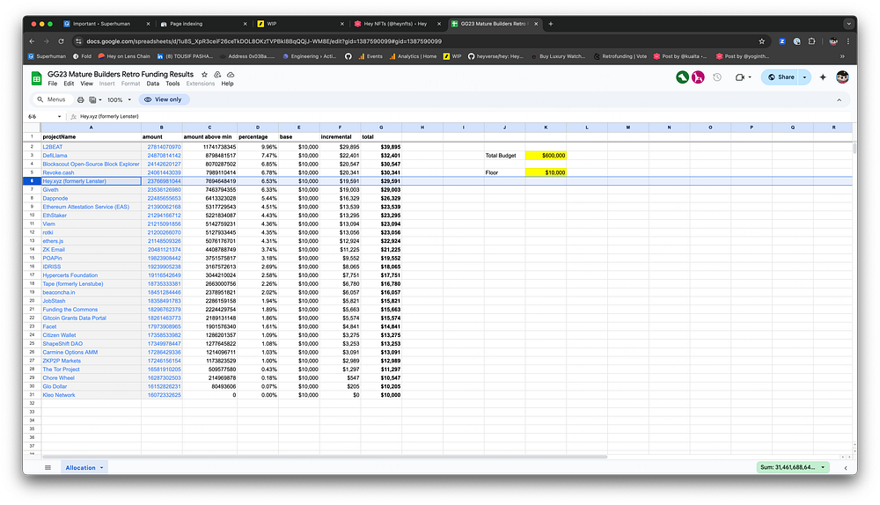This screenshot has width=880, height=505.
Task: Open the Data menu
Action: point(152,84)
